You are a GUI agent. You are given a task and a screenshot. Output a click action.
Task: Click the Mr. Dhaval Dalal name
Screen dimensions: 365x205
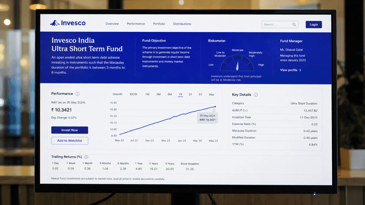pyautogui.click(x=291, y=50)
